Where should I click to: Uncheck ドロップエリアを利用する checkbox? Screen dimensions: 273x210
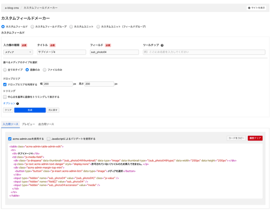pyautogui.click(x=5, y=84)
